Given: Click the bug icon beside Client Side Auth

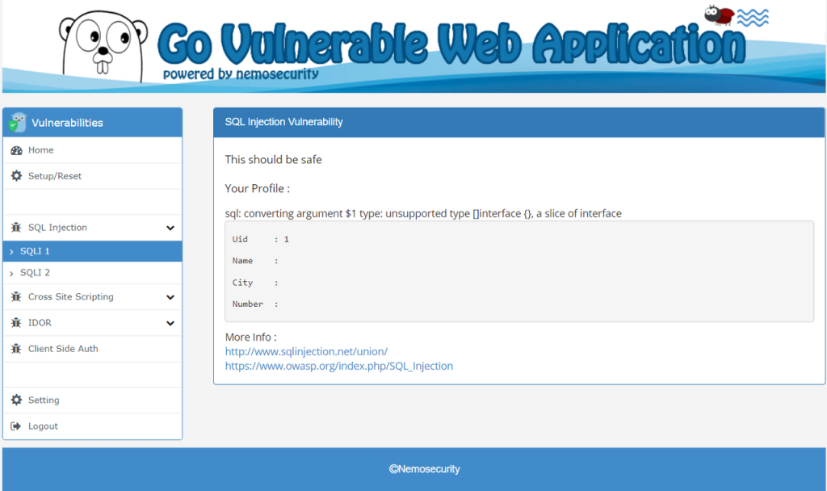Looking at the screenshot, I should [x=16, y=349].
